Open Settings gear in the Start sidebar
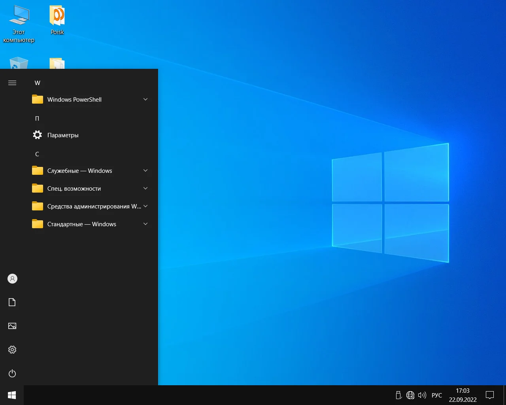 pos(12,350)
